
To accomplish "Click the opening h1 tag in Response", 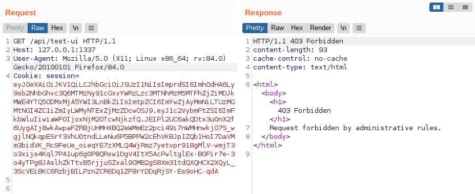I will pos(278,102).
